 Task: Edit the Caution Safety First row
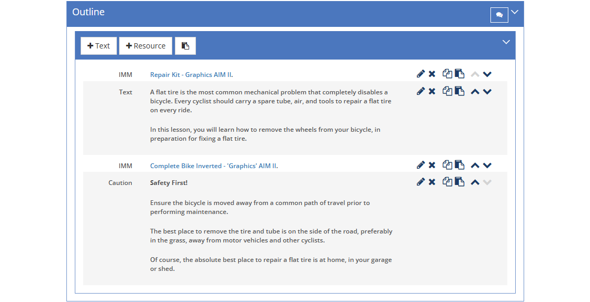tap(421, 182)
